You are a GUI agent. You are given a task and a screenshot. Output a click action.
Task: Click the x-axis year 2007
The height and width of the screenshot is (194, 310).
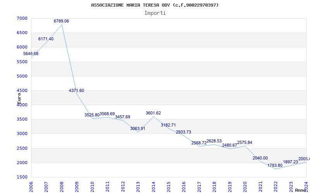pos(46,187)
